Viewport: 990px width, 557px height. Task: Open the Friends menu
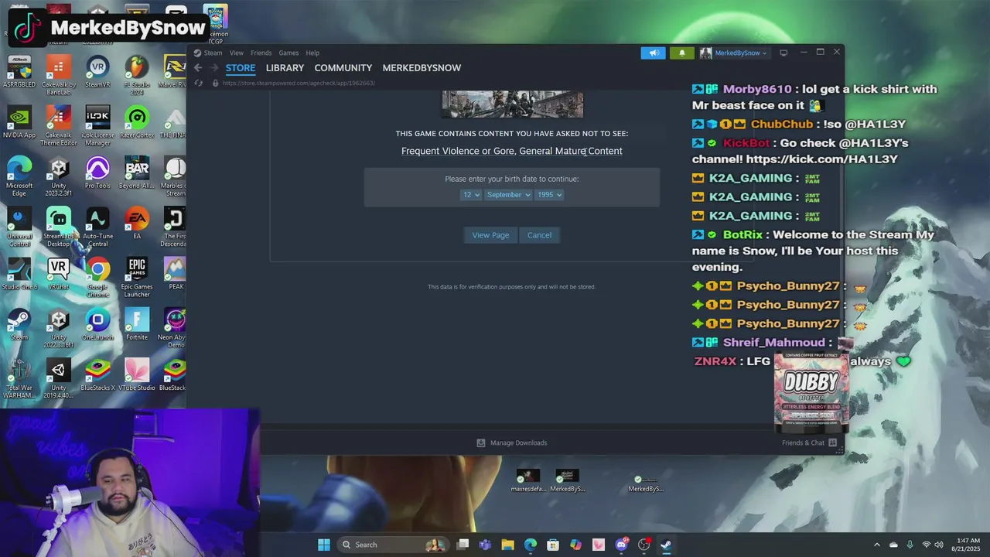coord(261,53)
